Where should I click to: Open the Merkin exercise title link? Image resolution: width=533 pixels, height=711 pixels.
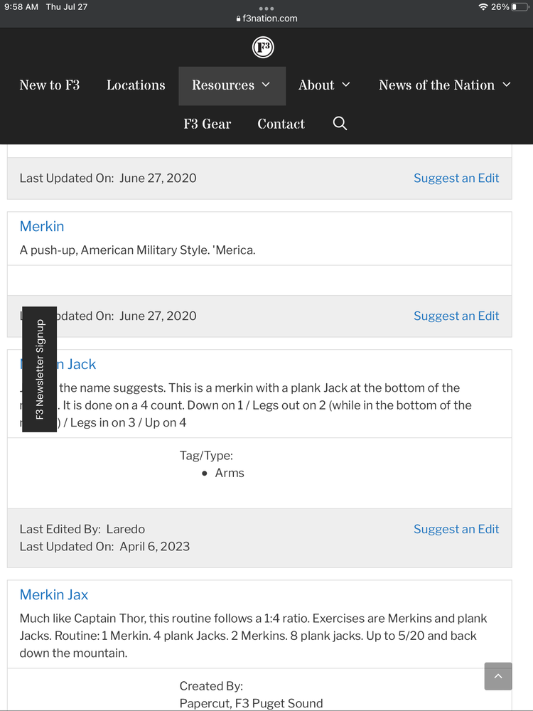pyautogui.click(x=42, y=226)
